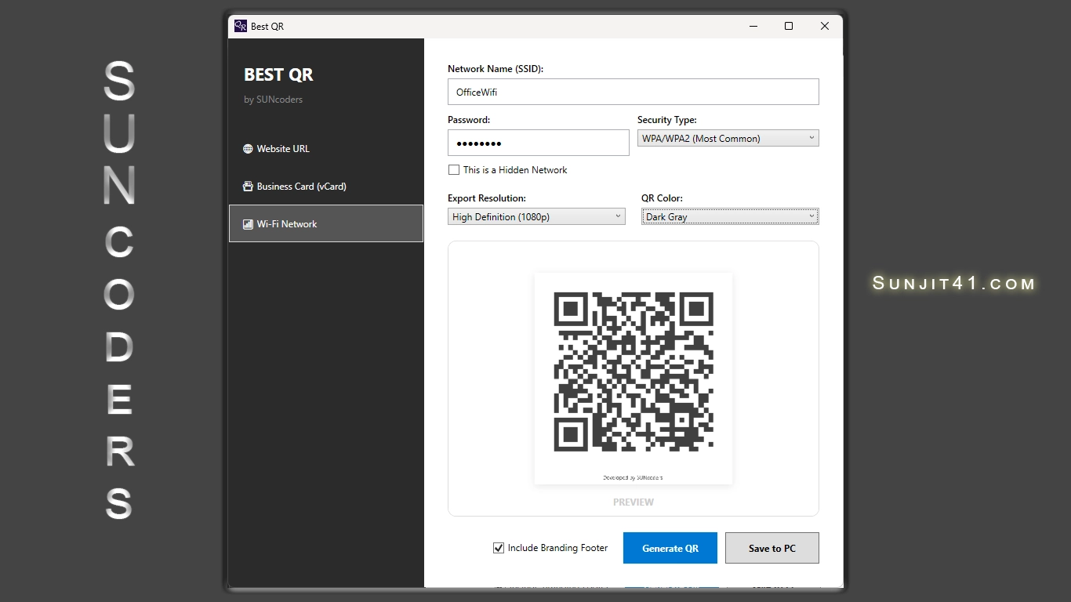Open the QR Color dropdown set to Dark Gray

click(x=730, y=216)
